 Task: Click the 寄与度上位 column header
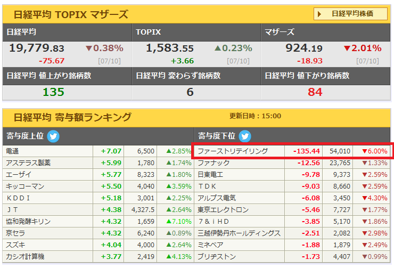click(x=25, y=136)
